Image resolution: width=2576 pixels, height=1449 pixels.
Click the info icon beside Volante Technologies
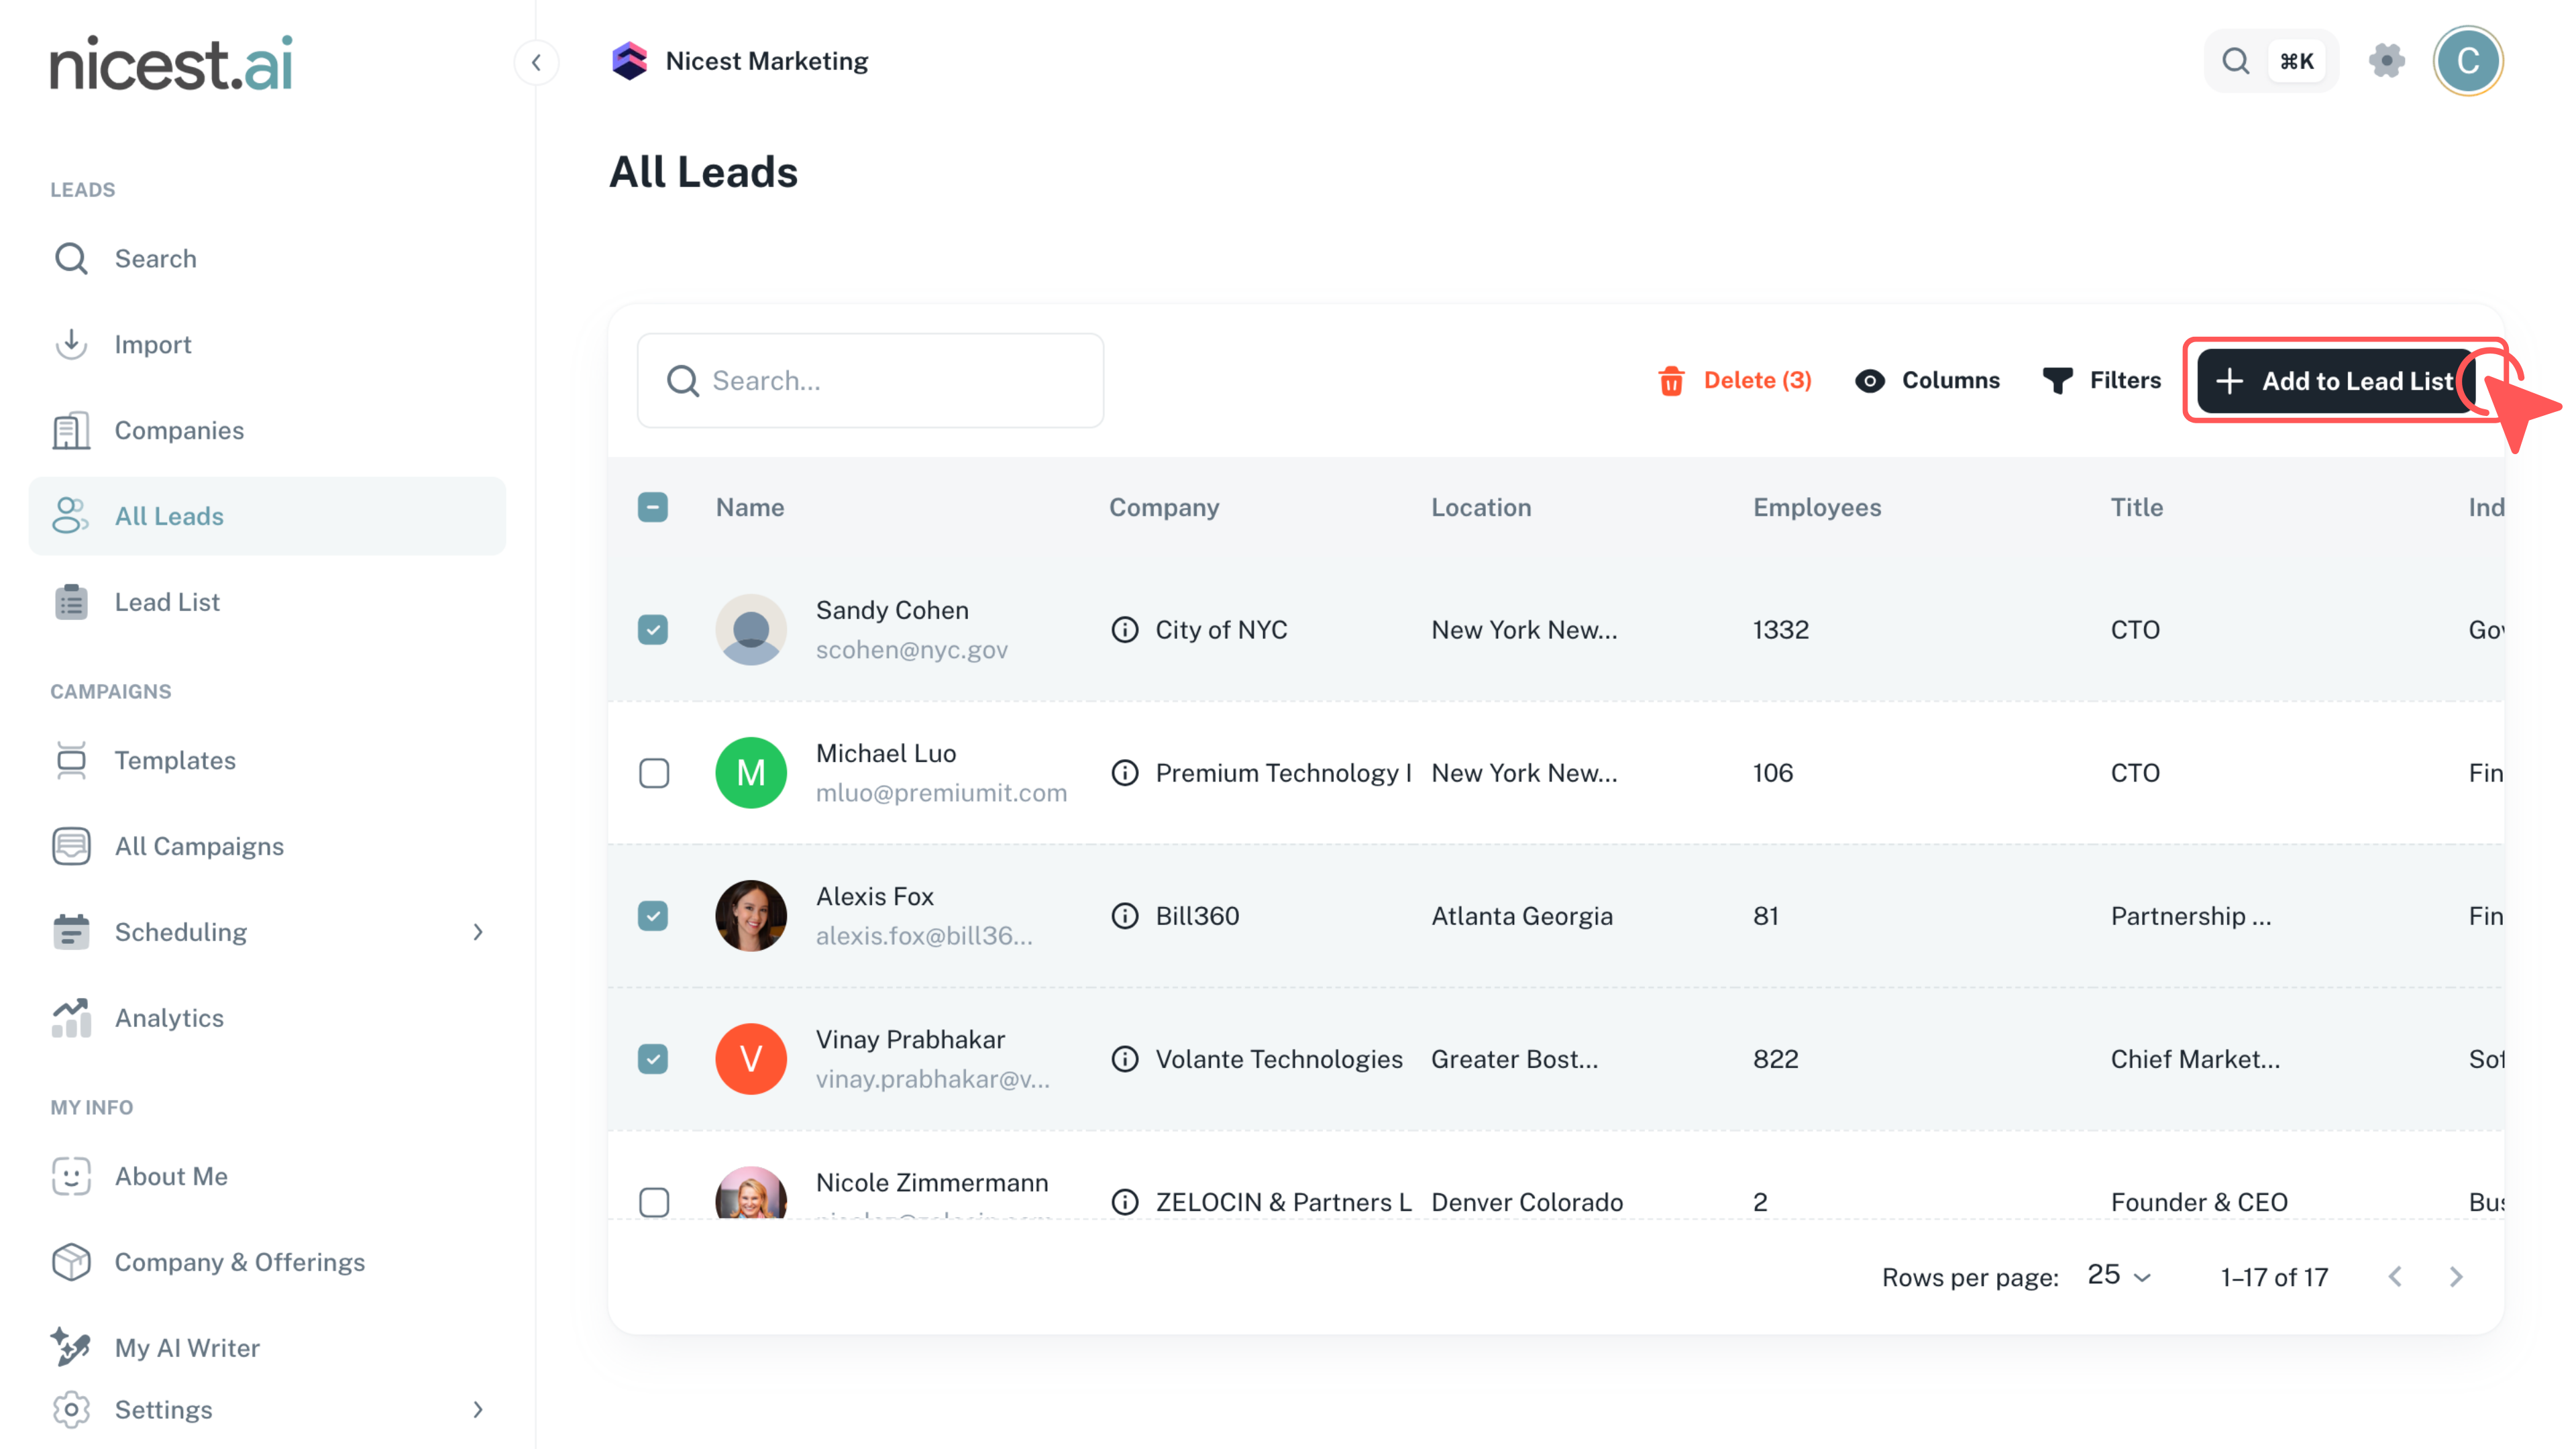pyautogui.click(x=1125, y=1059)
